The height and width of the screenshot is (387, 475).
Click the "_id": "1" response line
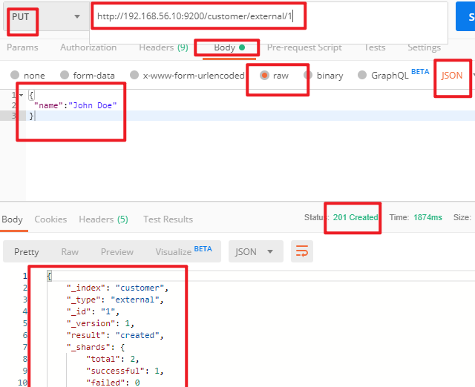pos(93,311)
